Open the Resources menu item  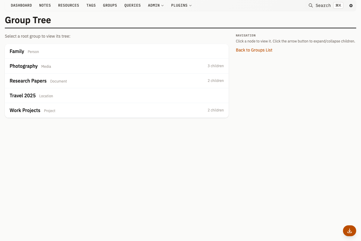[x=69, y=5]
